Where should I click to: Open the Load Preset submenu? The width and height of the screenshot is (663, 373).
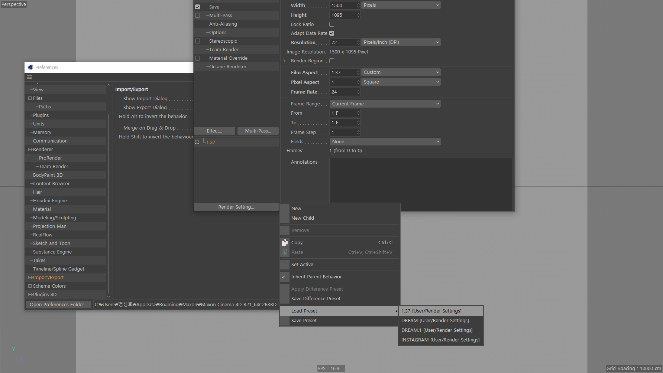[340, 311]
